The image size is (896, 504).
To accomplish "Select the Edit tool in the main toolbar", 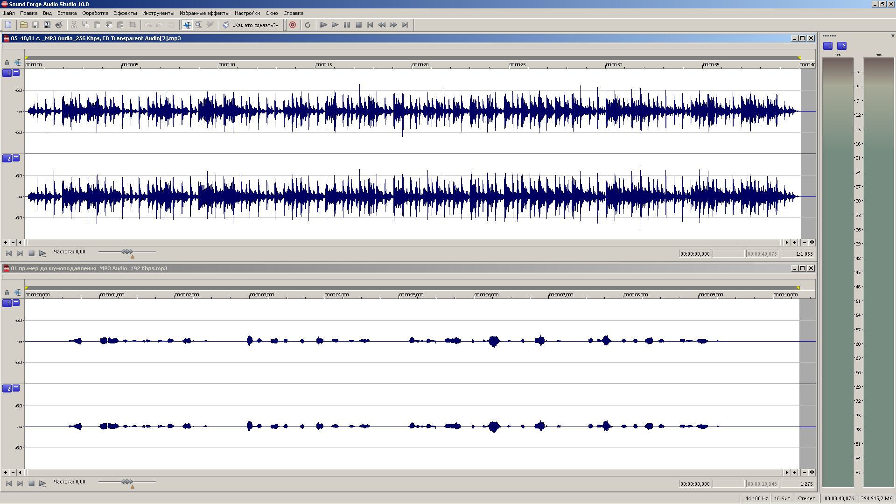I will [x=187, y=25].
